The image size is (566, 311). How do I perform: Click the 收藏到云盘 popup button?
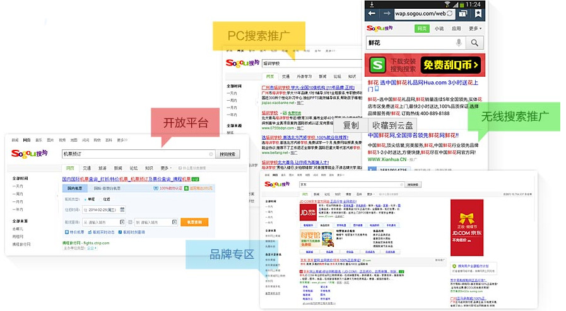[x=392, y=125]
